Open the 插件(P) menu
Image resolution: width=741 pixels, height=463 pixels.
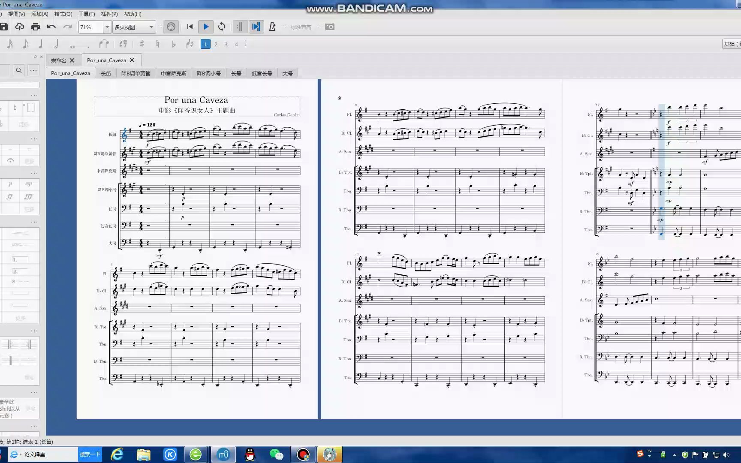pyautogui.click(x=109, y=14)
